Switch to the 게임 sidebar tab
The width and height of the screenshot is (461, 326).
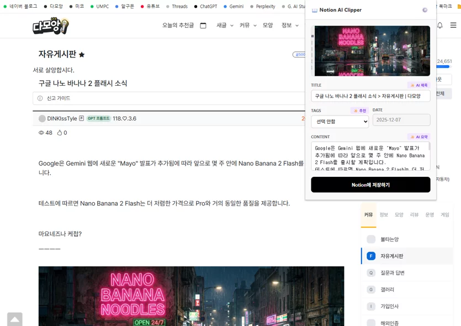445,215
